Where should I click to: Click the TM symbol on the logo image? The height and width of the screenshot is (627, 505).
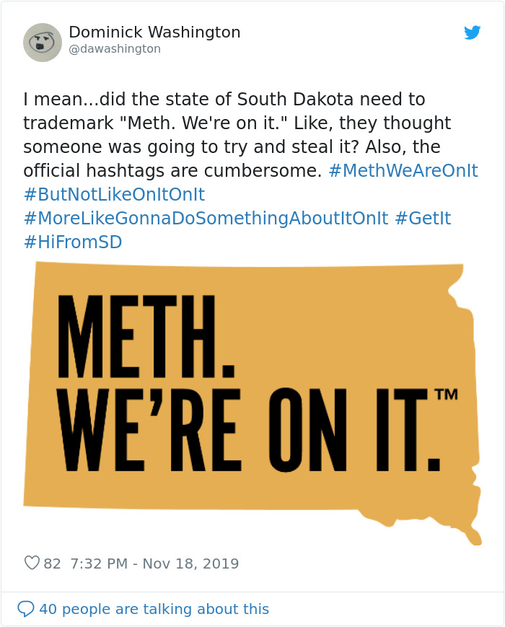click(x=447, y=395)
